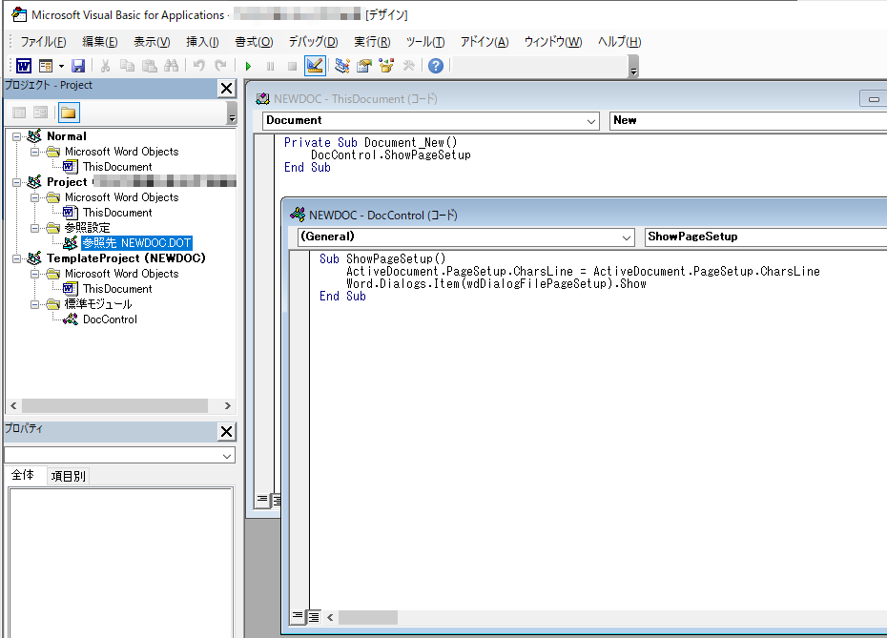Collapse the Project node in the tree
This screenshot has width=887, height=638.
tap(16, 183)
